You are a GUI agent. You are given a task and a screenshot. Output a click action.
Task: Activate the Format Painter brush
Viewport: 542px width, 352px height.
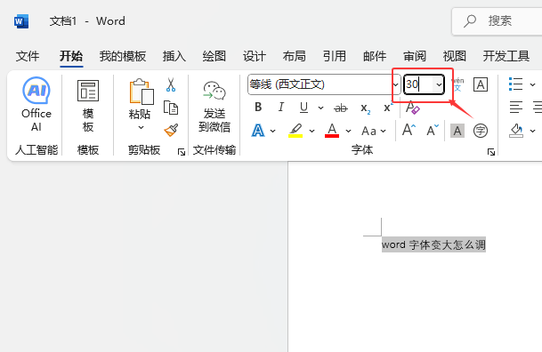pos(171,130)
